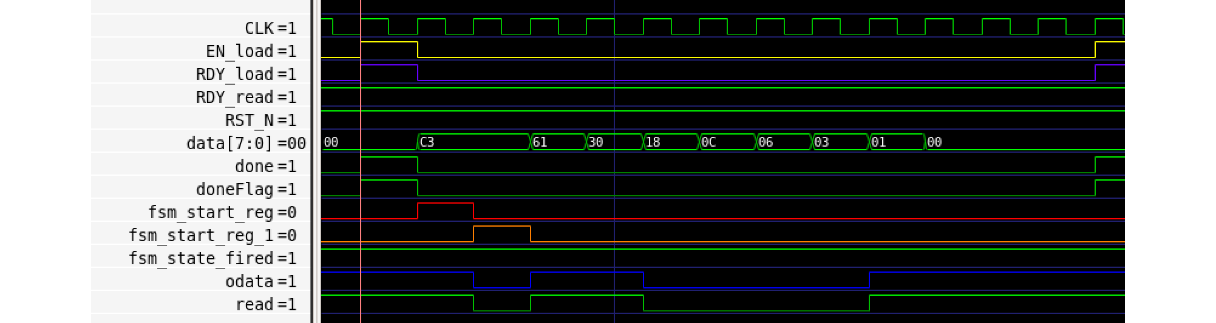Click the 61 data bus segment
The height and width of the screenshot is (323, 1216).
tap(558, 142)
